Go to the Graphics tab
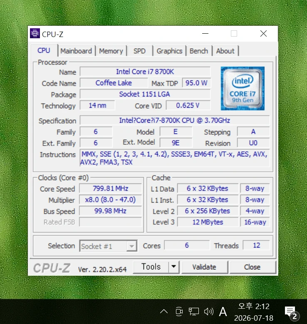Viewport: 307px width, 324px height. pos(170,51)
